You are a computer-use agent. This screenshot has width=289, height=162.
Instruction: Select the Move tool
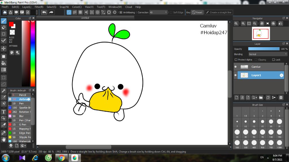(3, 48)
